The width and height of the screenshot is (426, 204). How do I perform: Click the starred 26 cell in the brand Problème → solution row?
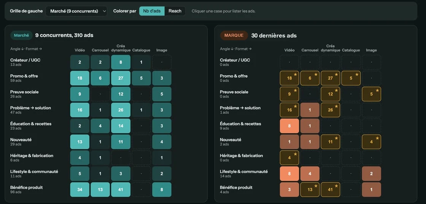pos(331,110)
